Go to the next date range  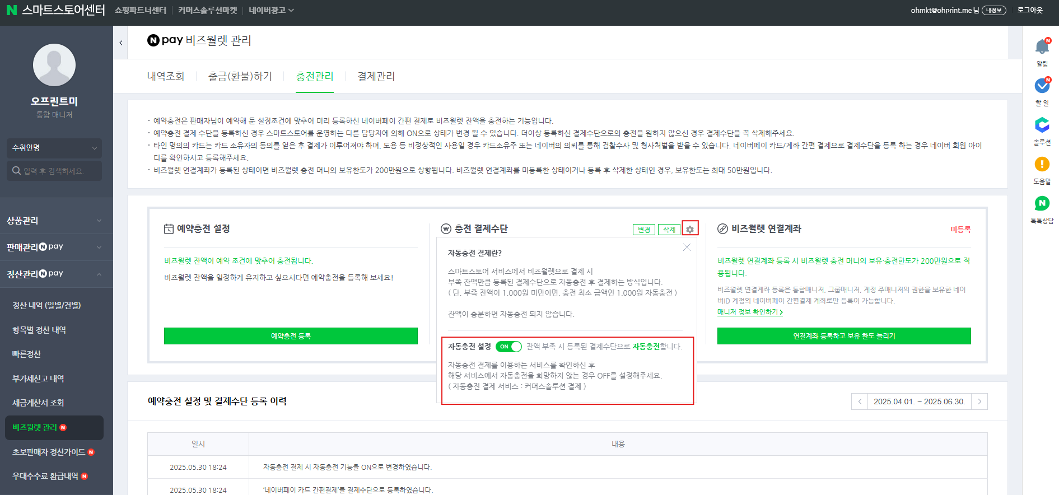(979, 401)
